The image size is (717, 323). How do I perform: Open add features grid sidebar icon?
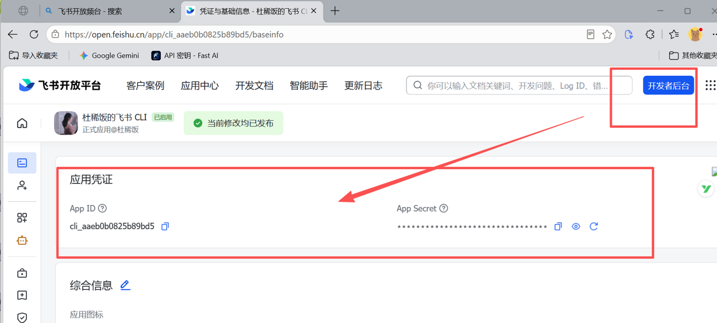click(22, 217)
